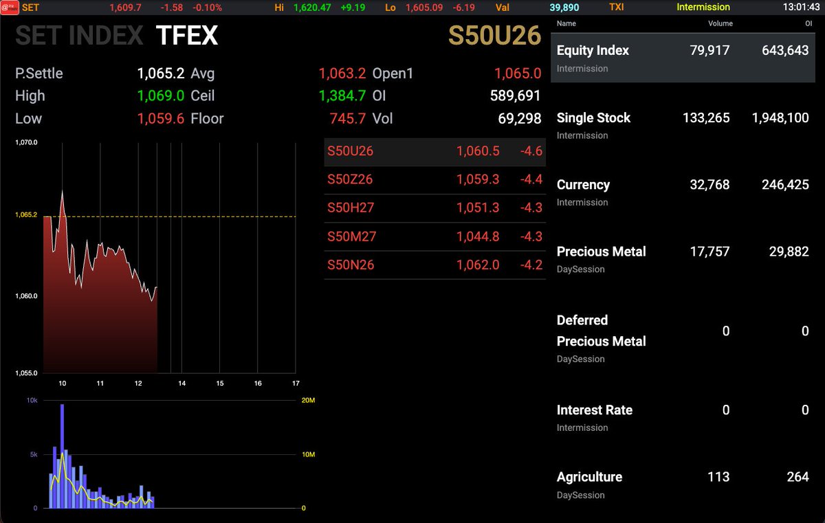Click the Val figure 39,890
The height and width of the screenshot is (523, 825).
[564, 7]
